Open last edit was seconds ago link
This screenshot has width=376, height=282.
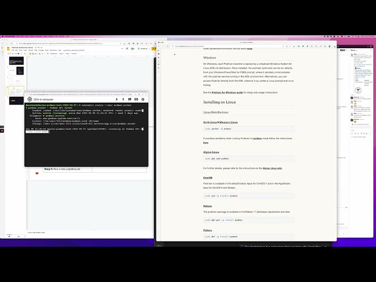tap(73, 51)
